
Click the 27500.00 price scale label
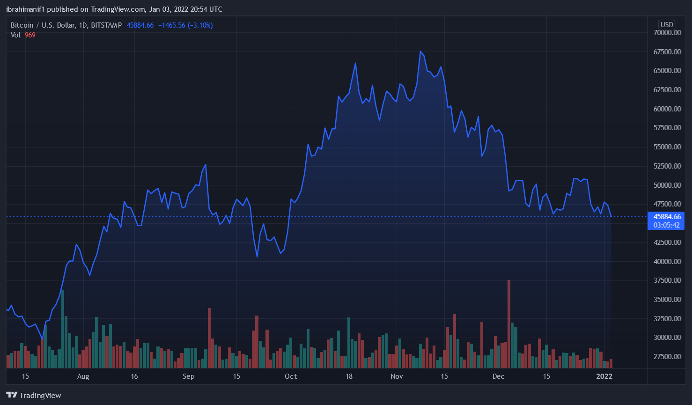coord(667,357)
